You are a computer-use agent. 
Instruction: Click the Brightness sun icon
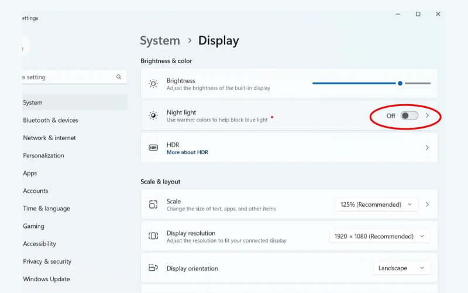pos(153,84)
